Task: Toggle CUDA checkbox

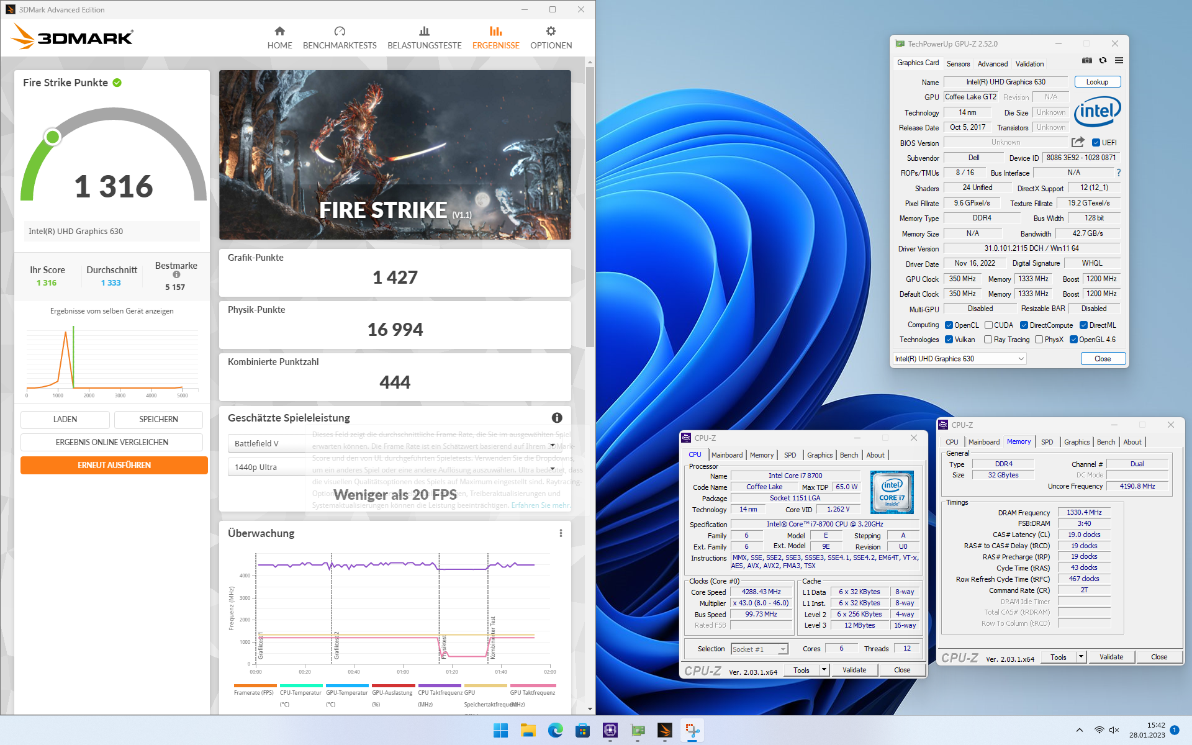Action: 988,325
